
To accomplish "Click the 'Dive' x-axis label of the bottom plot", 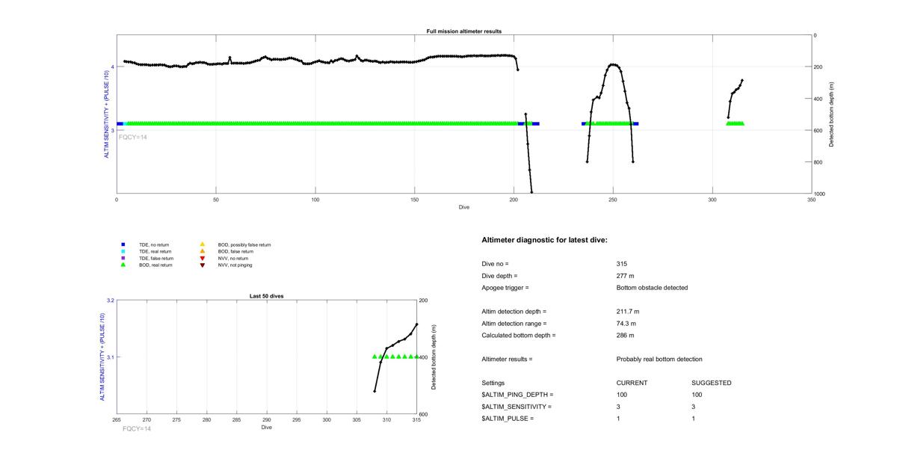I will [266, 428].
